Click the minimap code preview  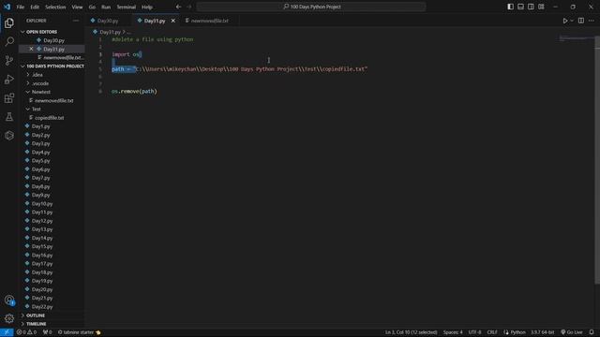[x=577, y=38]
